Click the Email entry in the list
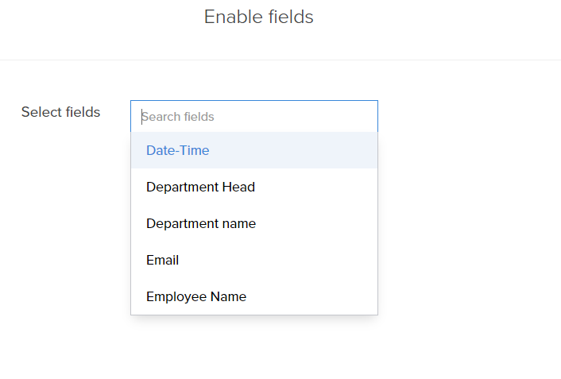Image resolution: width=561 pixels, height=379 pixels. coord(163,261)
